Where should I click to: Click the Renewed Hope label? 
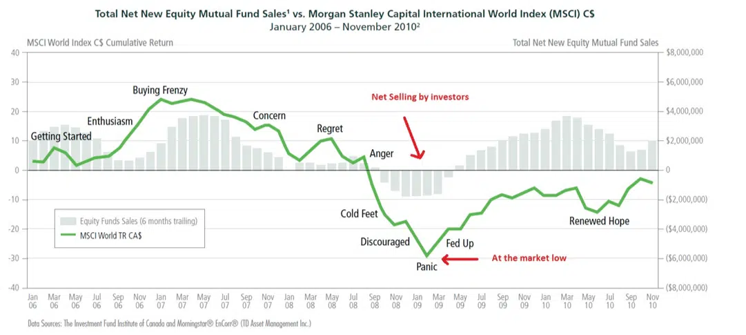point(599,221)
